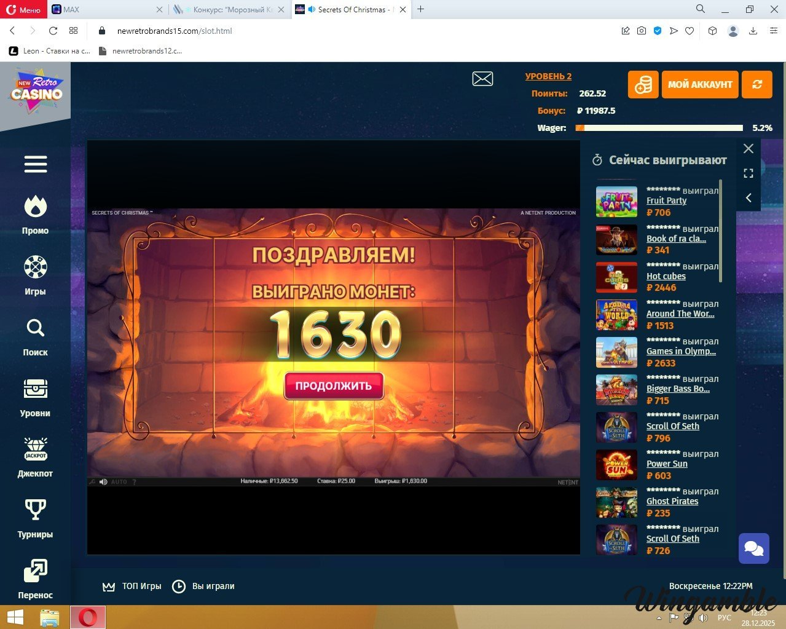
Task: Collapse the winners panel with chevron
Action: 748,197
